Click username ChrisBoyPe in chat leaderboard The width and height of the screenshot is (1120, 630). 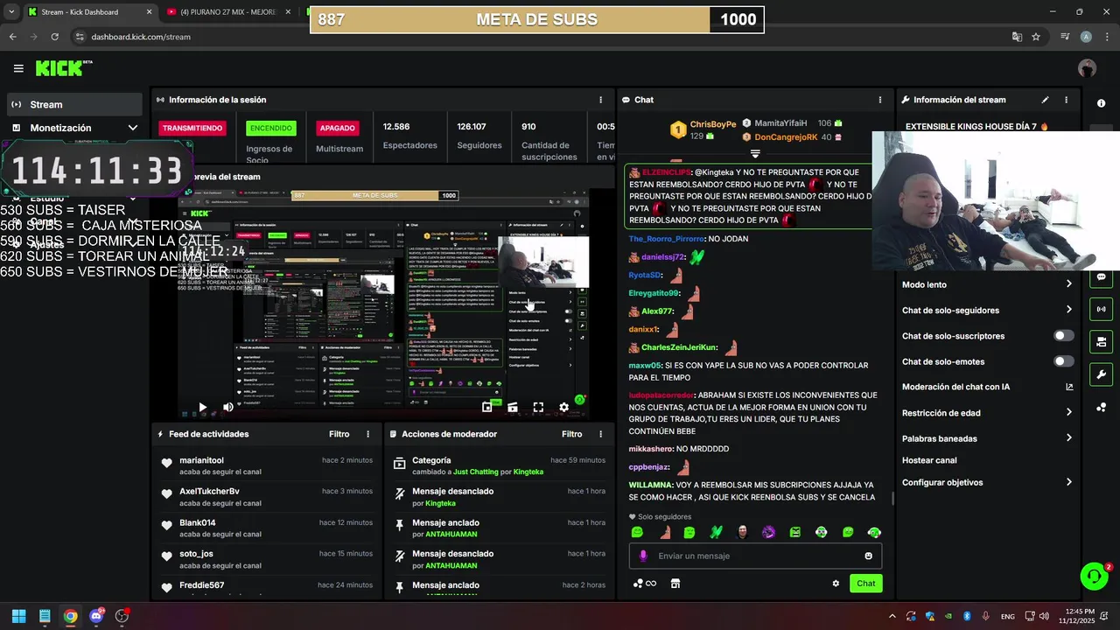pyautogui.click(x=713, y=124)
